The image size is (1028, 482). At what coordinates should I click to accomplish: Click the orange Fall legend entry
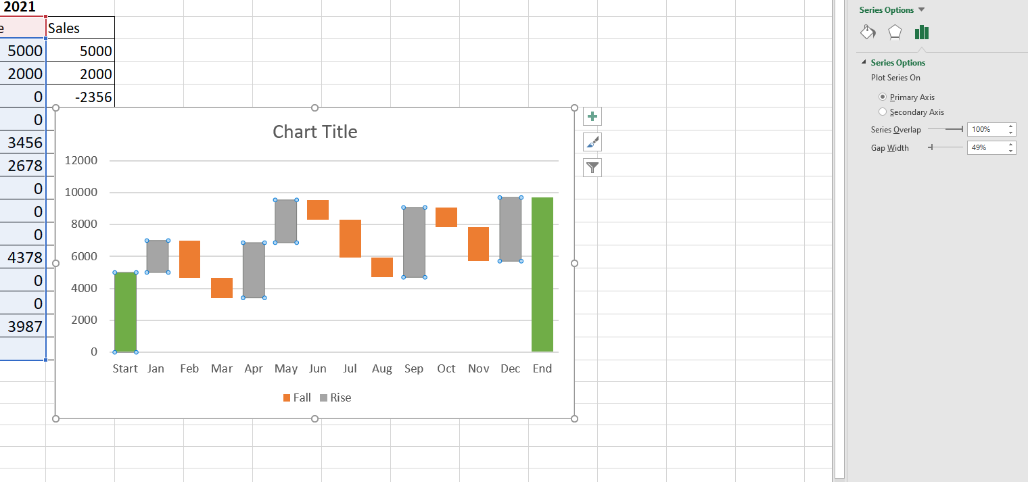[297, 397]
